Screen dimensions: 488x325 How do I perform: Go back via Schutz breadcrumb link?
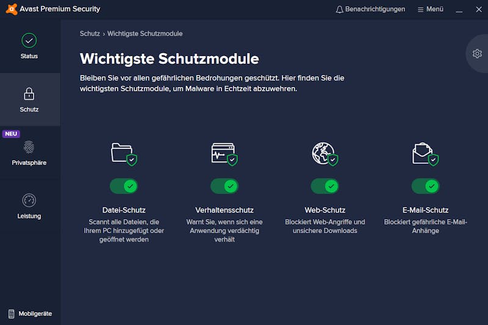(x=90, y=33)
